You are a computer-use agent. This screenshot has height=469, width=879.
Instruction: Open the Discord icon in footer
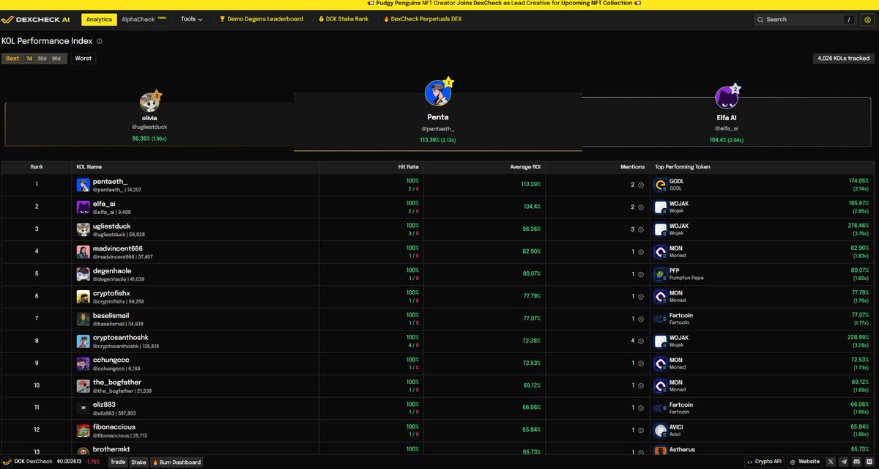click(858, 462)
